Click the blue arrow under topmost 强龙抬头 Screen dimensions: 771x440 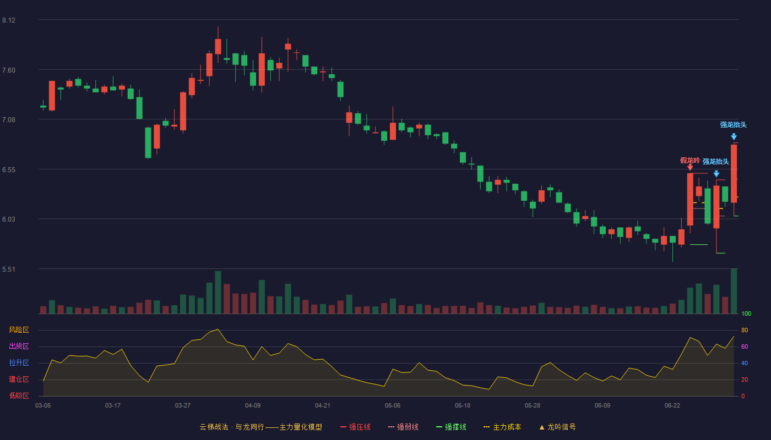click(x=734, y=136)
